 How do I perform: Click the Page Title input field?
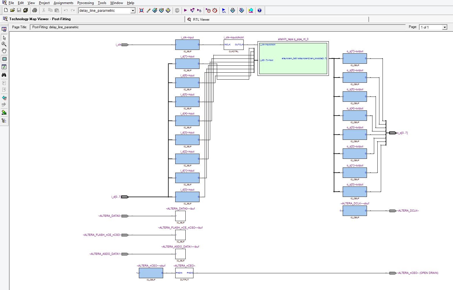(x=218, y=27)
